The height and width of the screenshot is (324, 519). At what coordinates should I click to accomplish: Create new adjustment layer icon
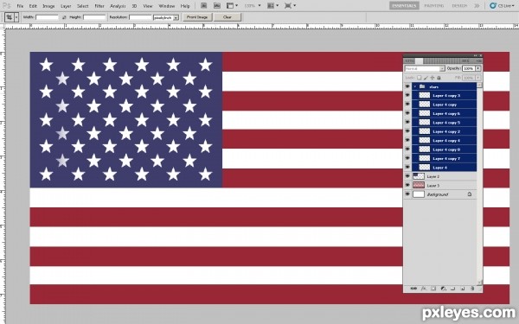pos(443,289)
